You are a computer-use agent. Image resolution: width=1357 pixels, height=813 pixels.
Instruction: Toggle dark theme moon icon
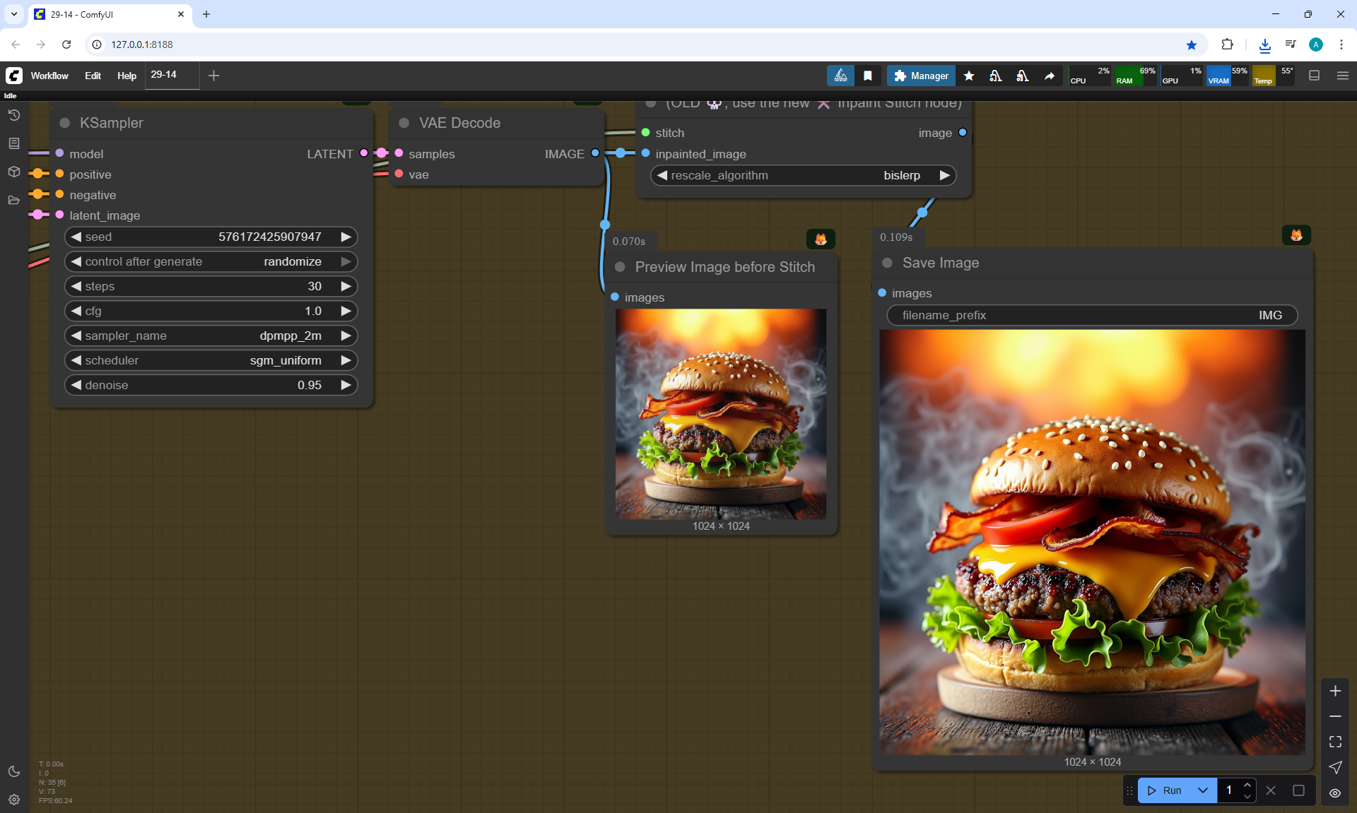click(x=13, y=771)
